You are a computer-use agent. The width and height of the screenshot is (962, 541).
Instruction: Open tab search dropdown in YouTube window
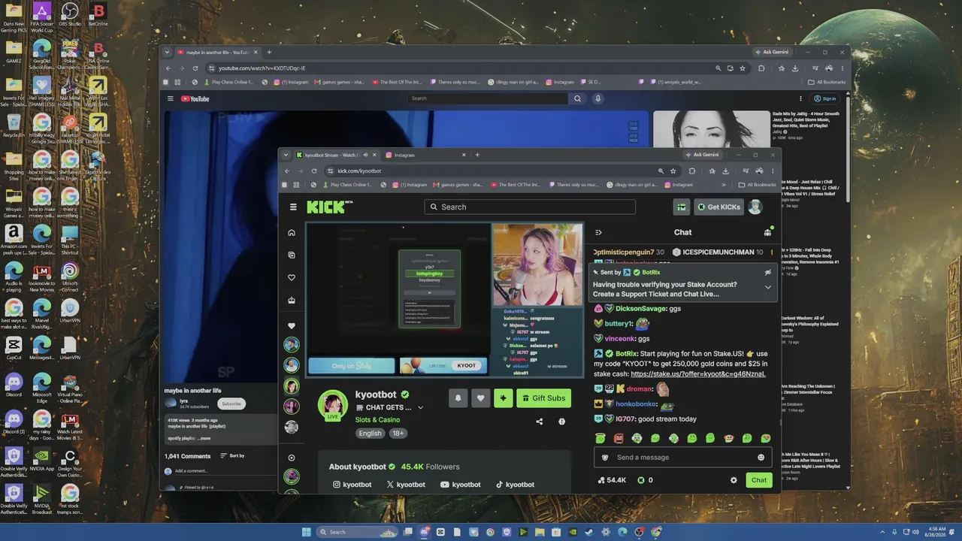[168, 53]
